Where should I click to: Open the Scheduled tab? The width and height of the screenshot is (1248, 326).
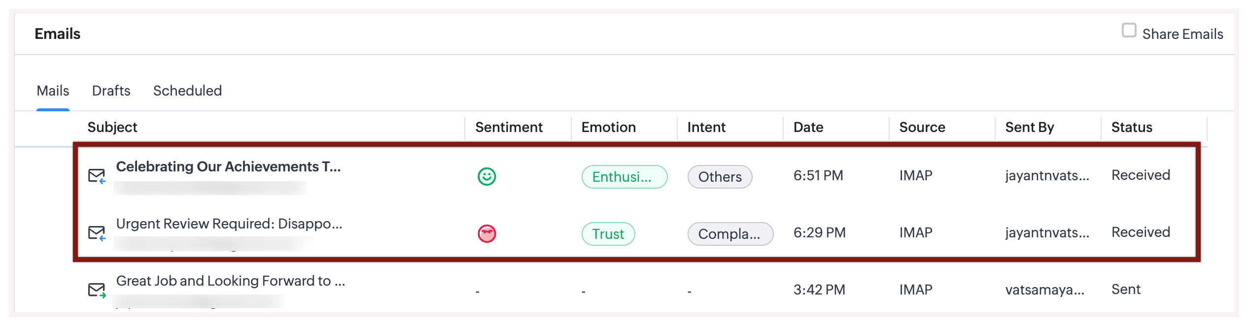[x=187, y=91]
